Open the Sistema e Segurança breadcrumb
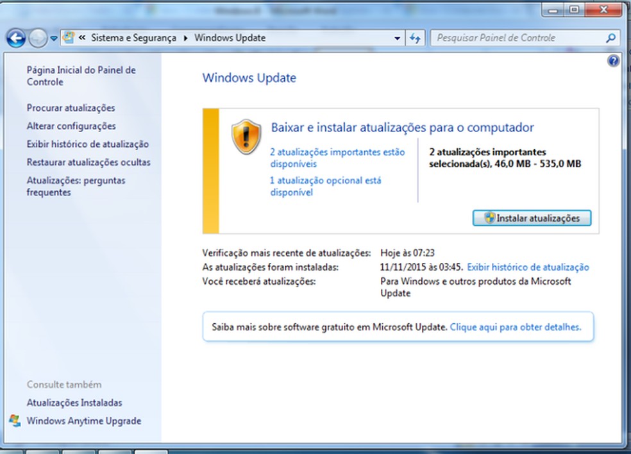The height and width of the screenshot is (454, 631). pos(133,38)
